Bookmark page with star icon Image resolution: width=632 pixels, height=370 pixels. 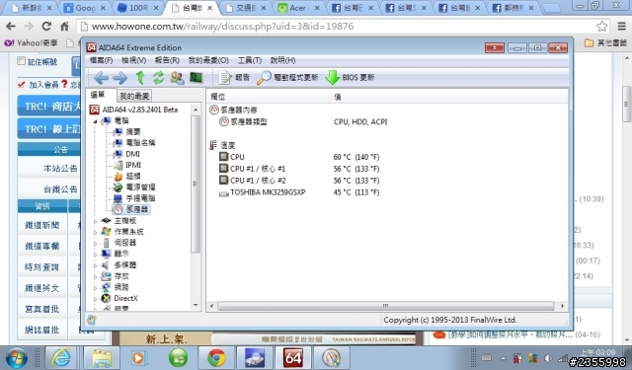601,27
